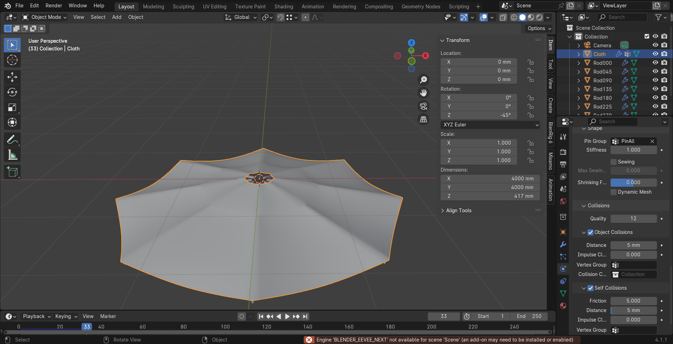Switch to orthographic view grid icon

423,119
